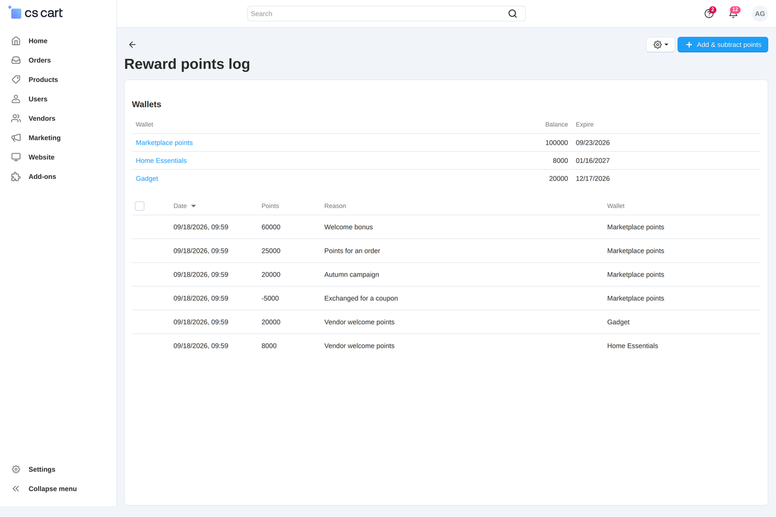The height and width of the screenshot is (517, 776).
Task: Click the Reward points log heading
Action: (x=187, y=64)
